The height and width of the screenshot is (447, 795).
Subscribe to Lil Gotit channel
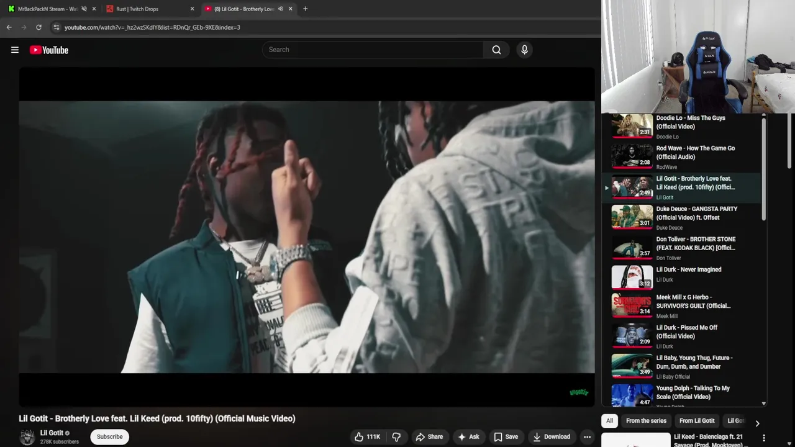[109, 436]
